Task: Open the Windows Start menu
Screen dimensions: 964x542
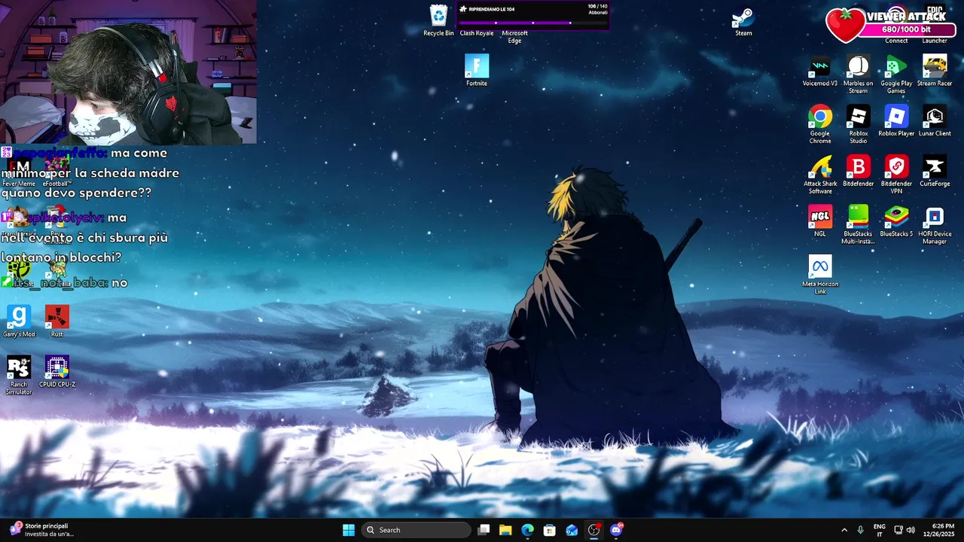Action: [x=349, y=530]
